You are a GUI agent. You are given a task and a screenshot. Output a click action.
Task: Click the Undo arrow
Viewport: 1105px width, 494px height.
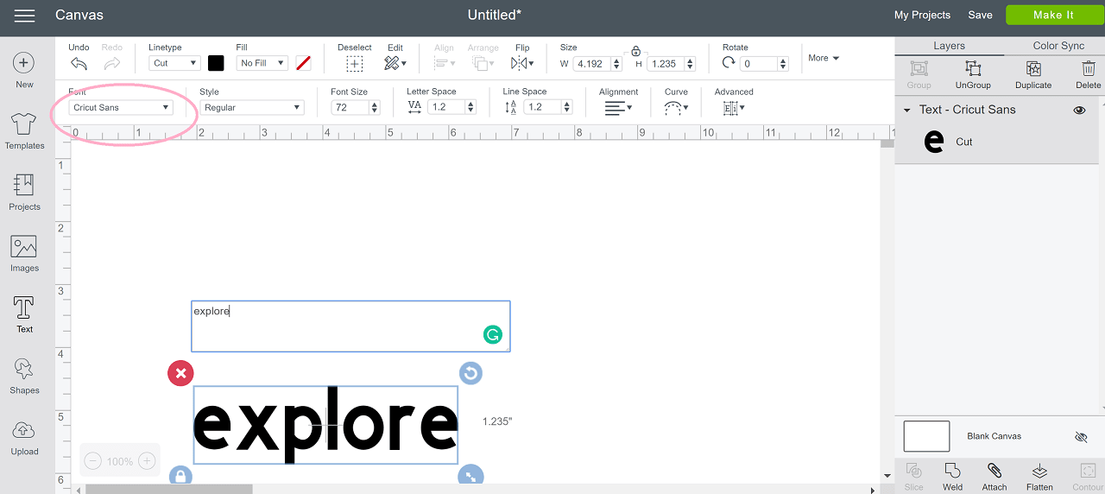tap(79, 63)
